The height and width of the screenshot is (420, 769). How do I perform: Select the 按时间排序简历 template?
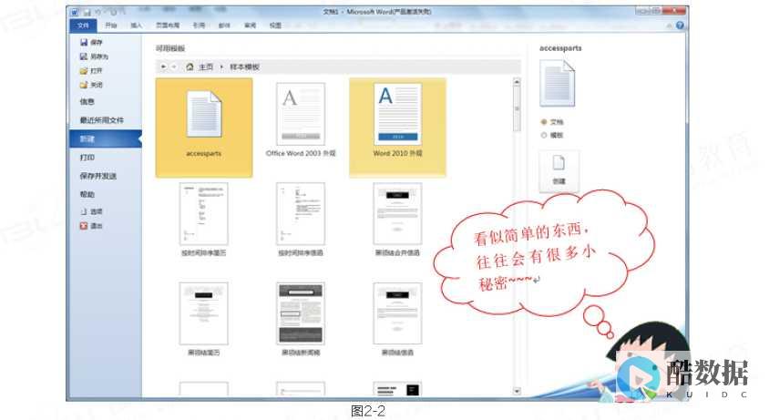204,220
